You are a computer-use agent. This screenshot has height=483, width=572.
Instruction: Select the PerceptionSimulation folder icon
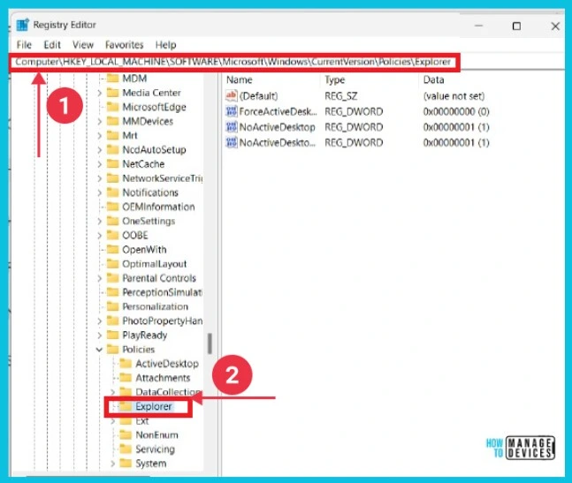point(113,292)
